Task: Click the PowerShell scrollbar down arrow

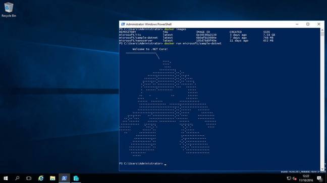Action: [322, 169]
